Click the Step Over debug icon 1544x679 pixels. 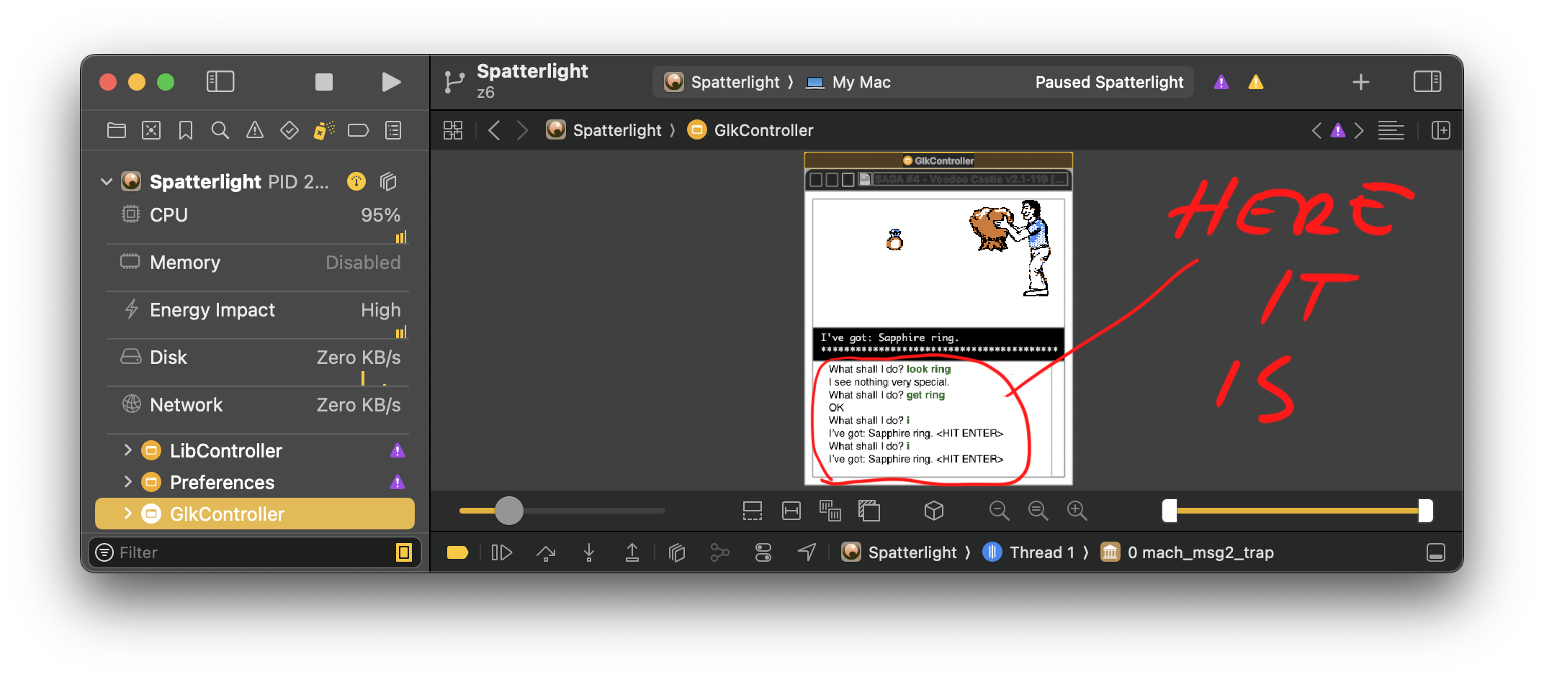[x=546, y=552]
